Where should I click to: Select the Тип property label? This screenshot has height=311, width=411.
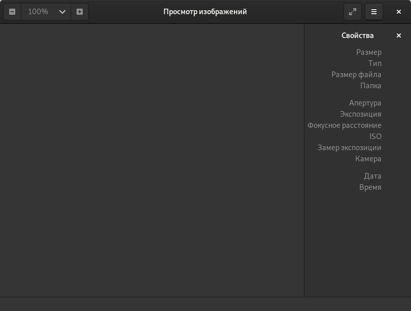[374, 63]
